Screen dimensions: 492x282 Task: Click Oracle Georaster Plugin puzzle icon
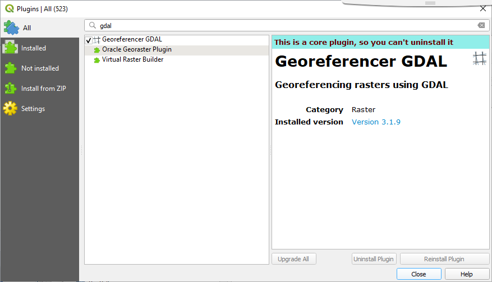[x=97, y=50]
